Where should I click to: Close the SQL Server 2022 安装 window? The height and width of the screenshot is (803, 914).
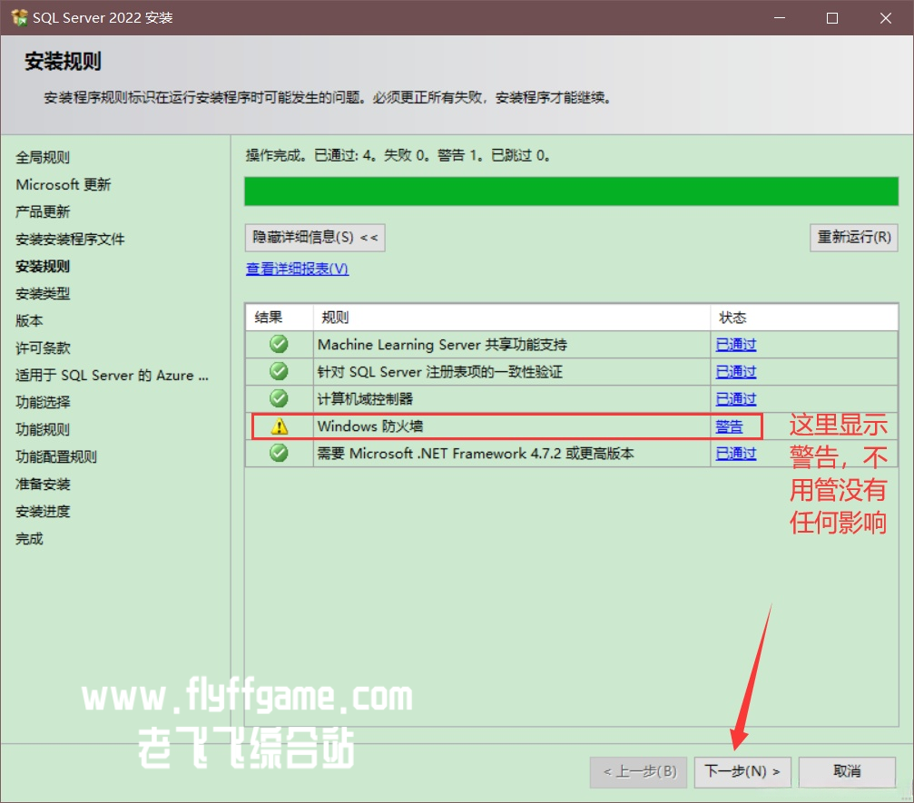pos(886,18)
